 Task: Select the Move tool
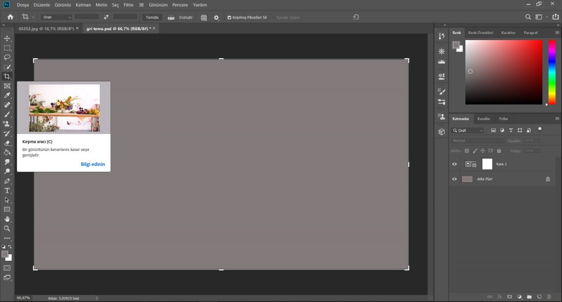pyautogui.click(x=7, y=38)
